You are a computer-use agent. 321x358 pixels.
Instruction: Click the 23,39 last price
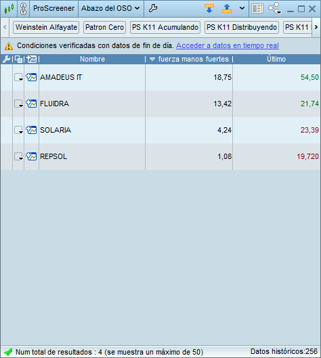click(309, 130)
